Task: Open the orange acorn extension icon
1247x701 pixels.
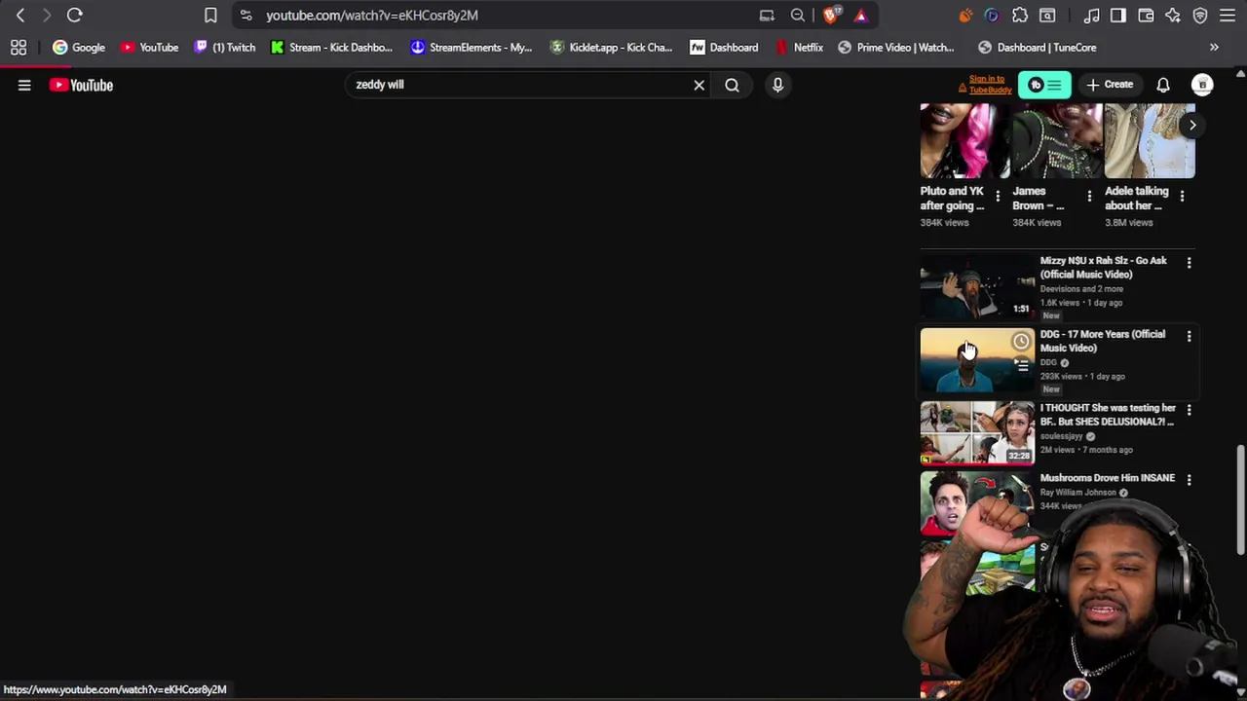Action: (965, 16)
